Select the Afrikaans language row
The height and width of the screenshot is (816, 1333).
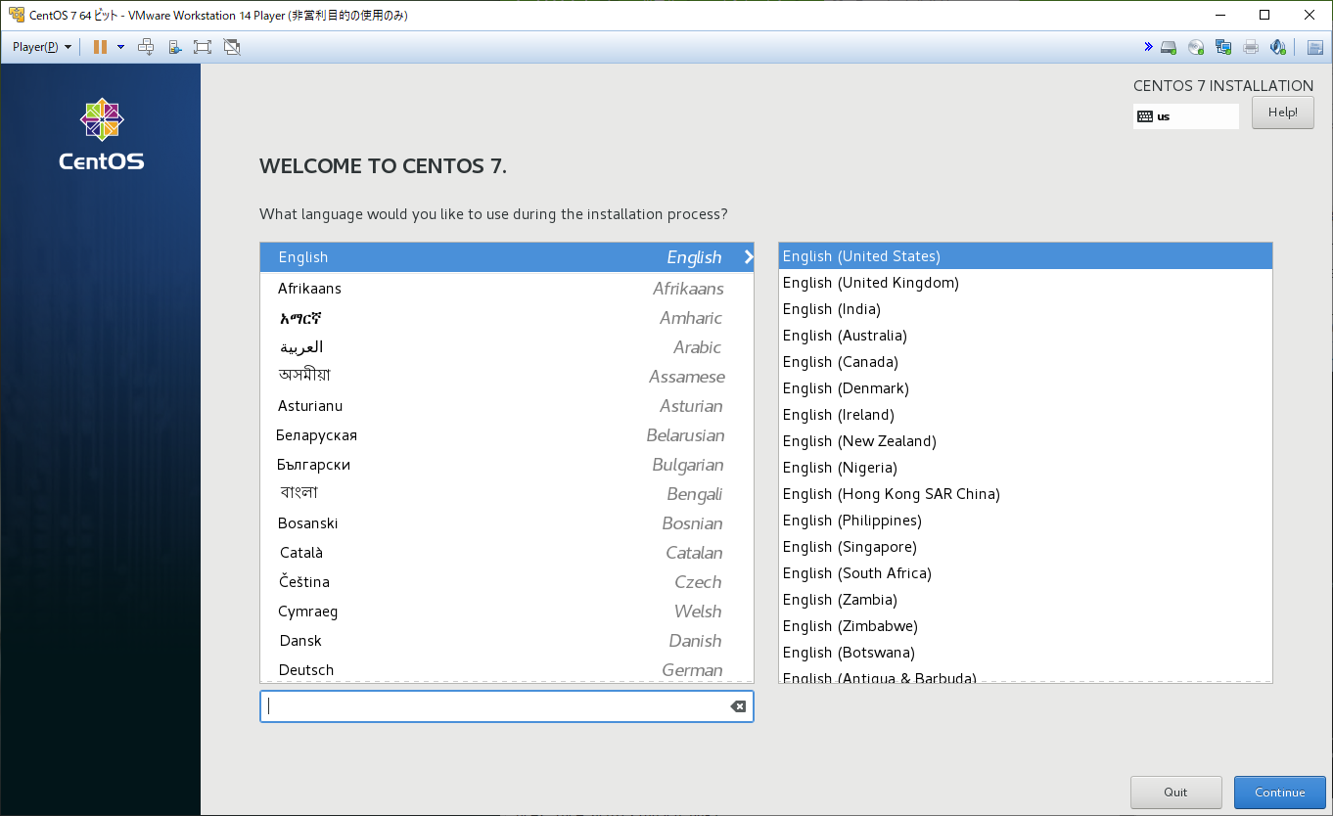507,289
